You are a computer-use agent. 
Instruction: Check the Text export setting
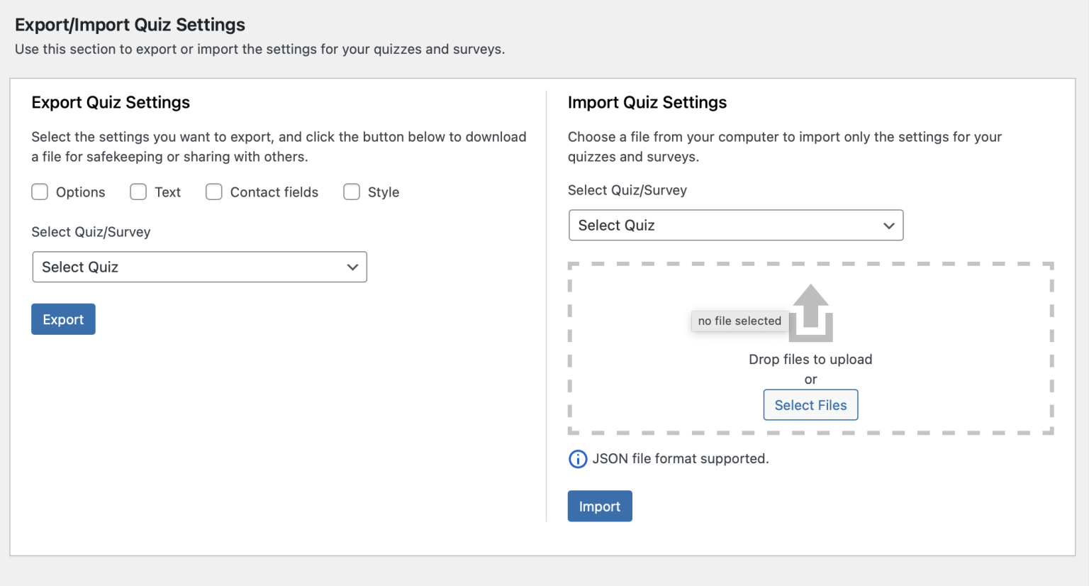point(138,192)
